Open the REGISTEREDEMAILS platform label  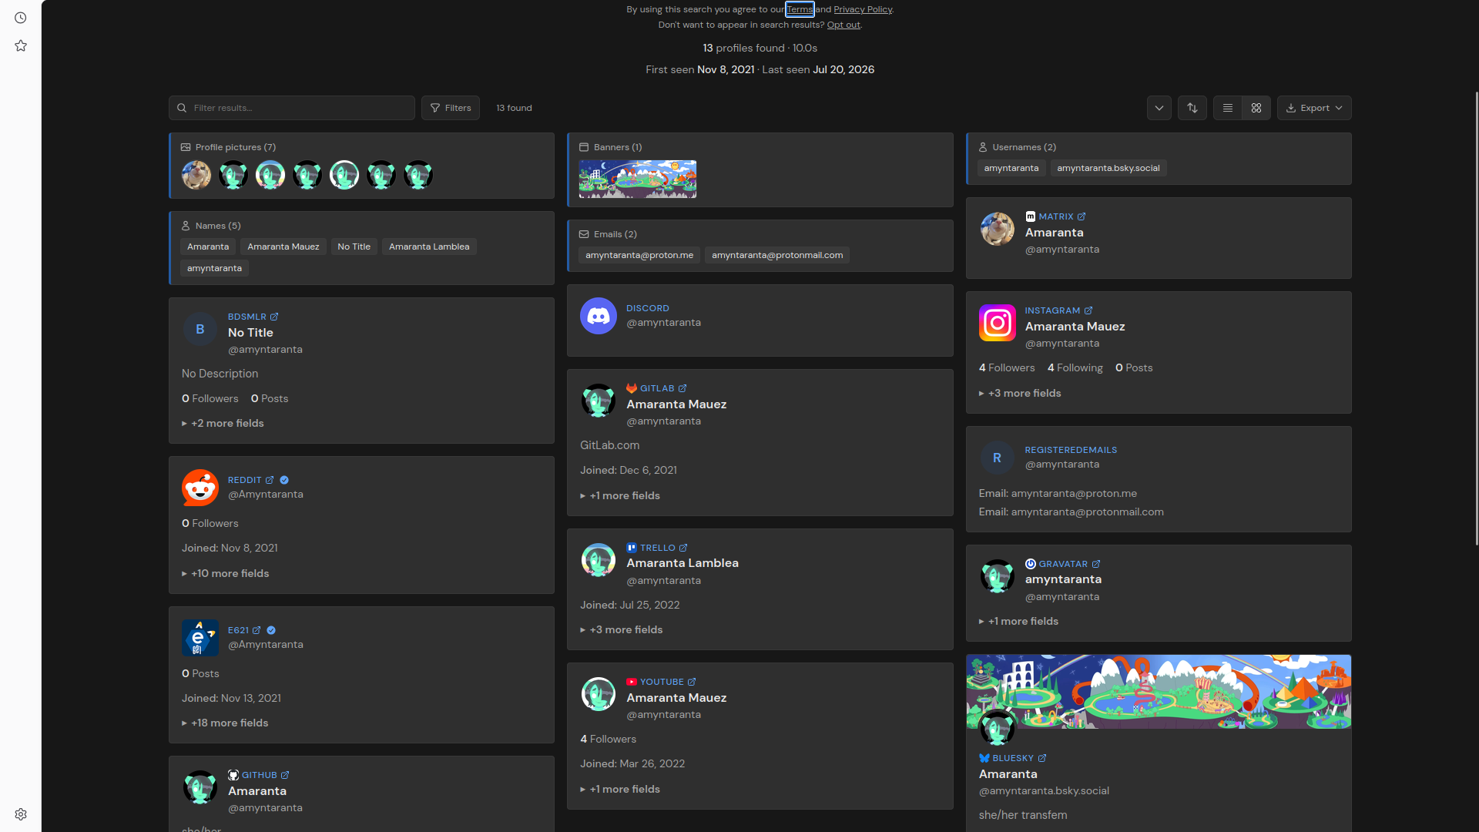[x=1071, y=450]
